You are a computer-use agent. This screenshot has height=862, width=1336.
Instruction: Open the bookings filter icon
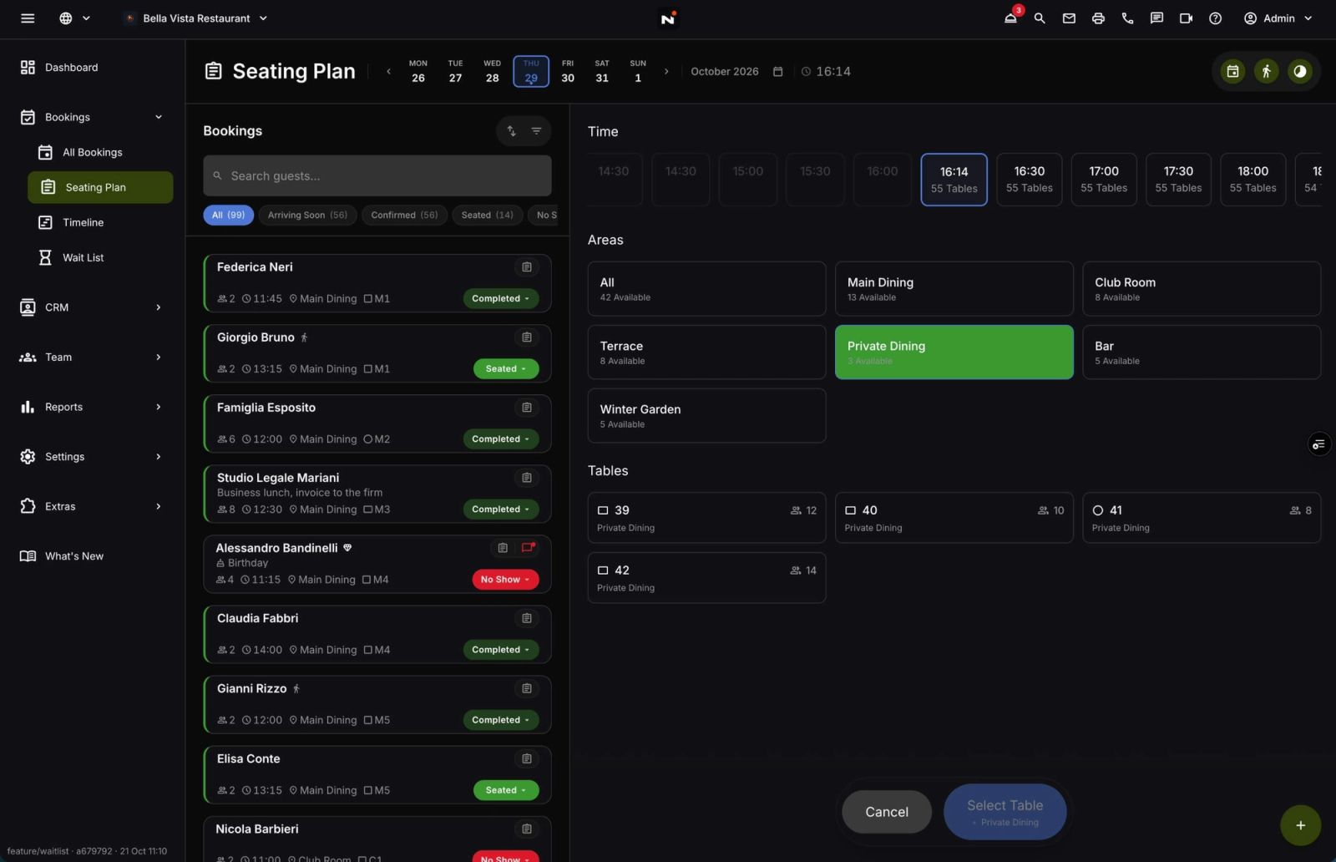tap(536, 131)
